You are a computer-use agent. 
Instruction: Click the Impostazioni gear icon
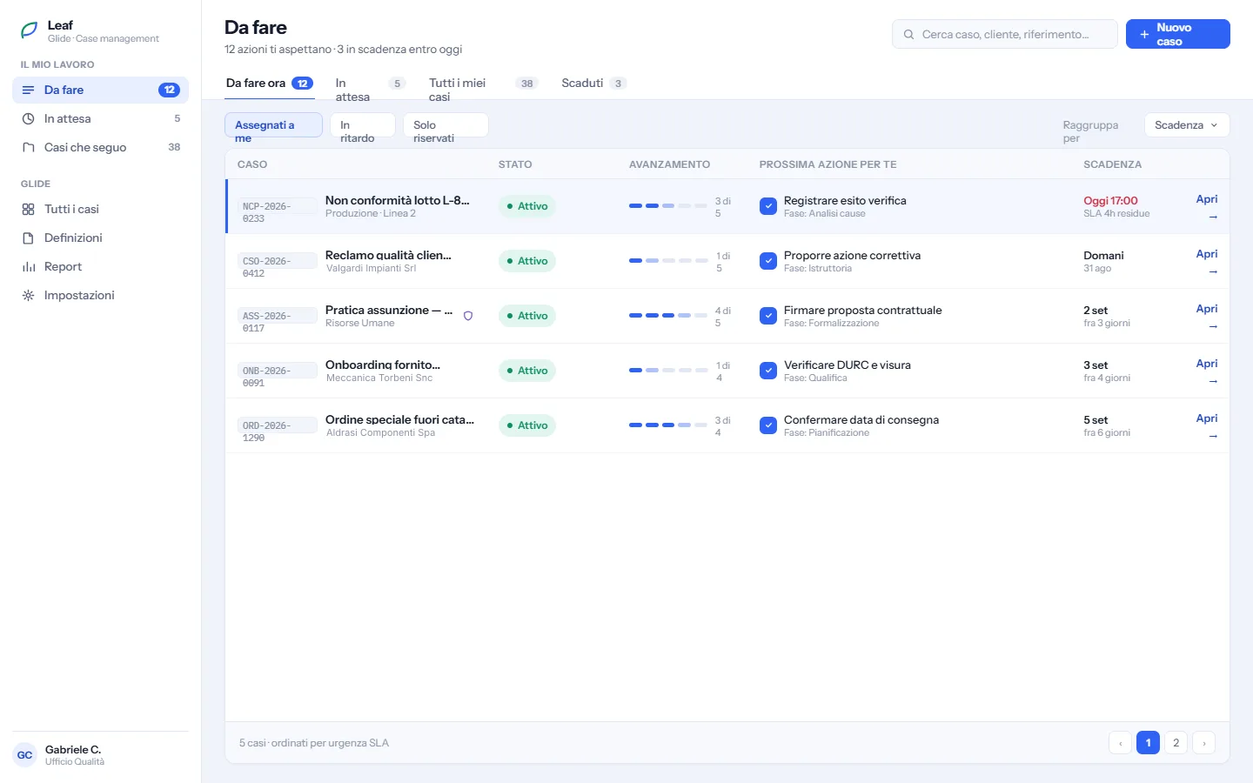(28, 295)
